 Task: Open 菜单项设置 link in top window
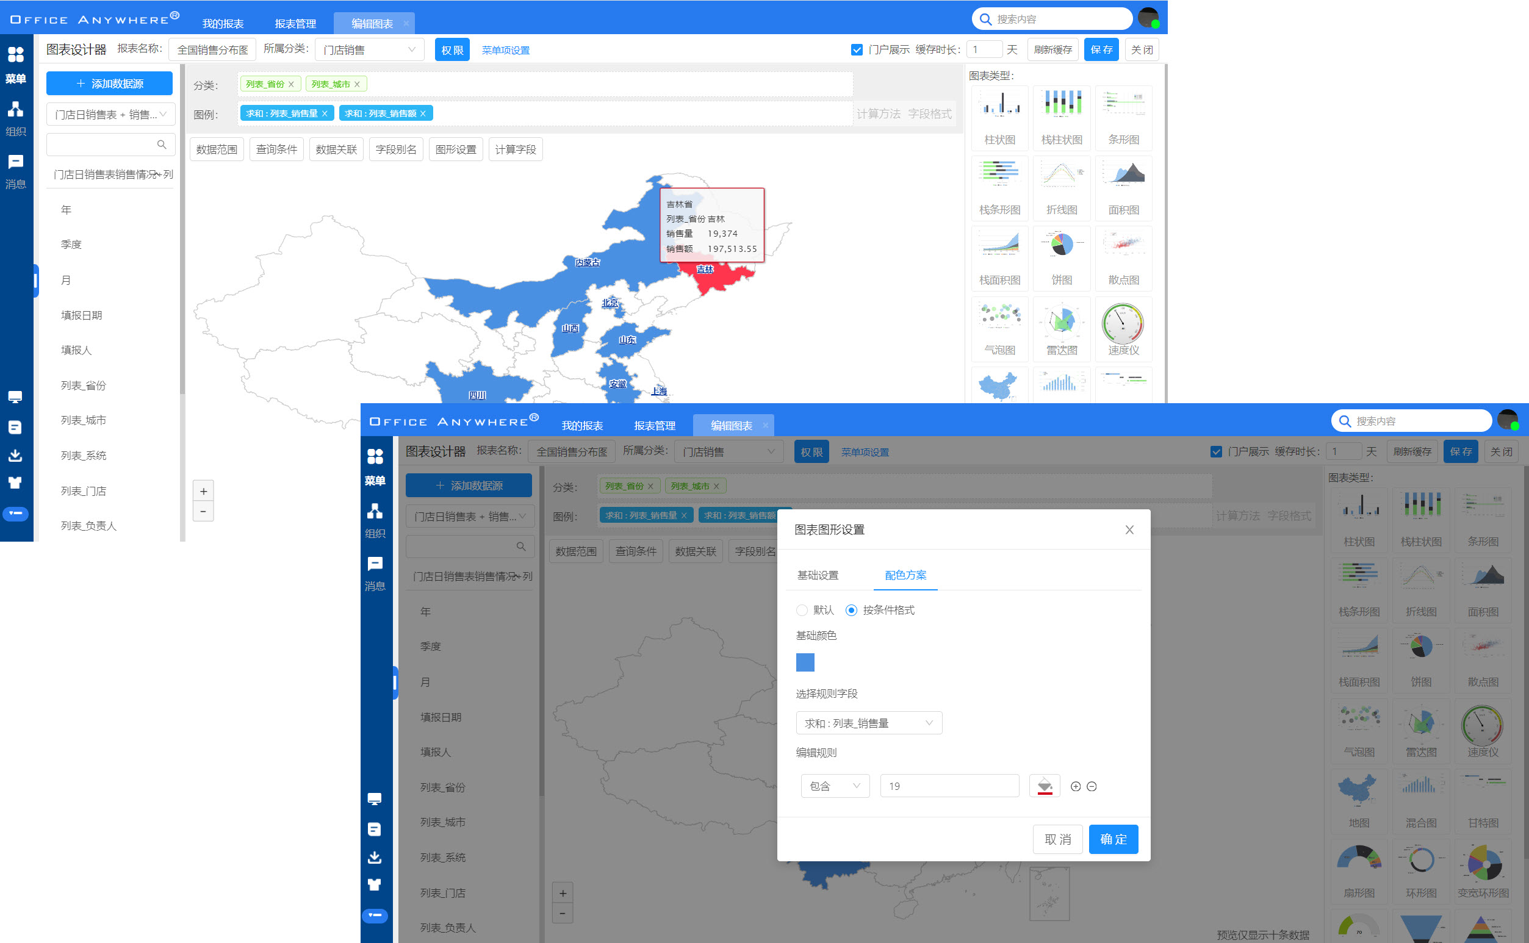[x=505, y=51]
